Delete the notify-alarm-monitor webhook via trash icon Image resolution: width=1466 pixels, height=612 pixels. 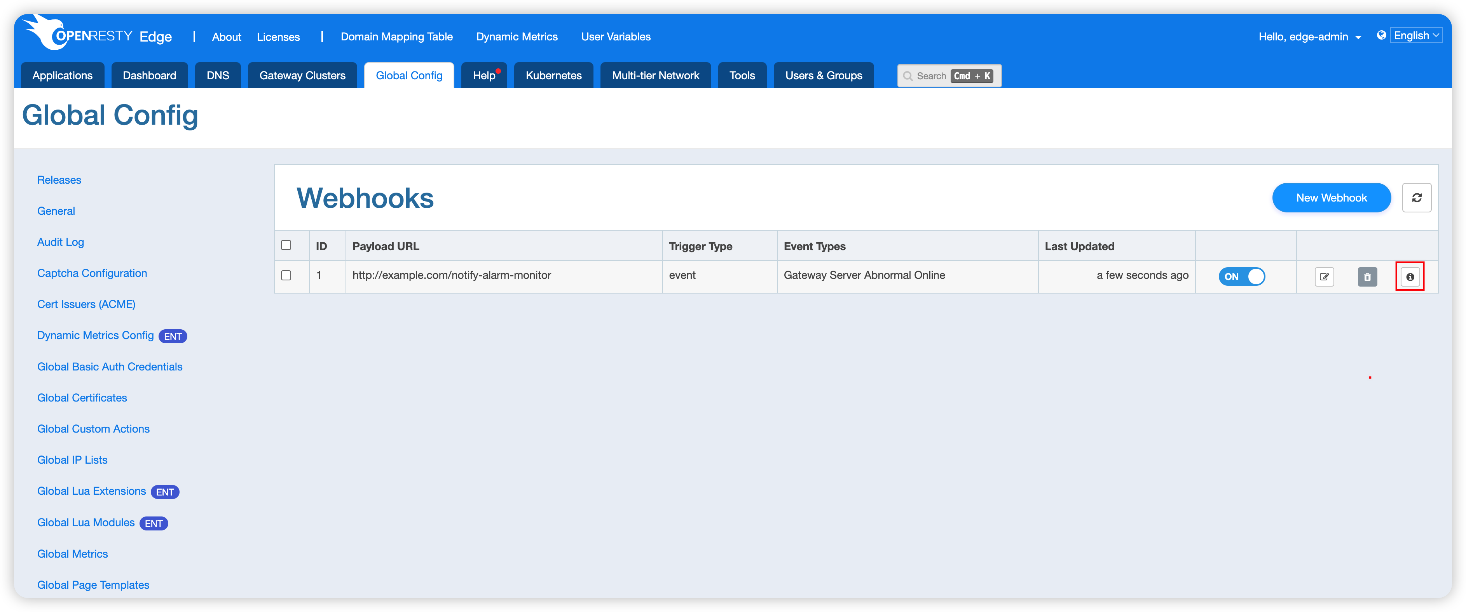coord(1367,277)
